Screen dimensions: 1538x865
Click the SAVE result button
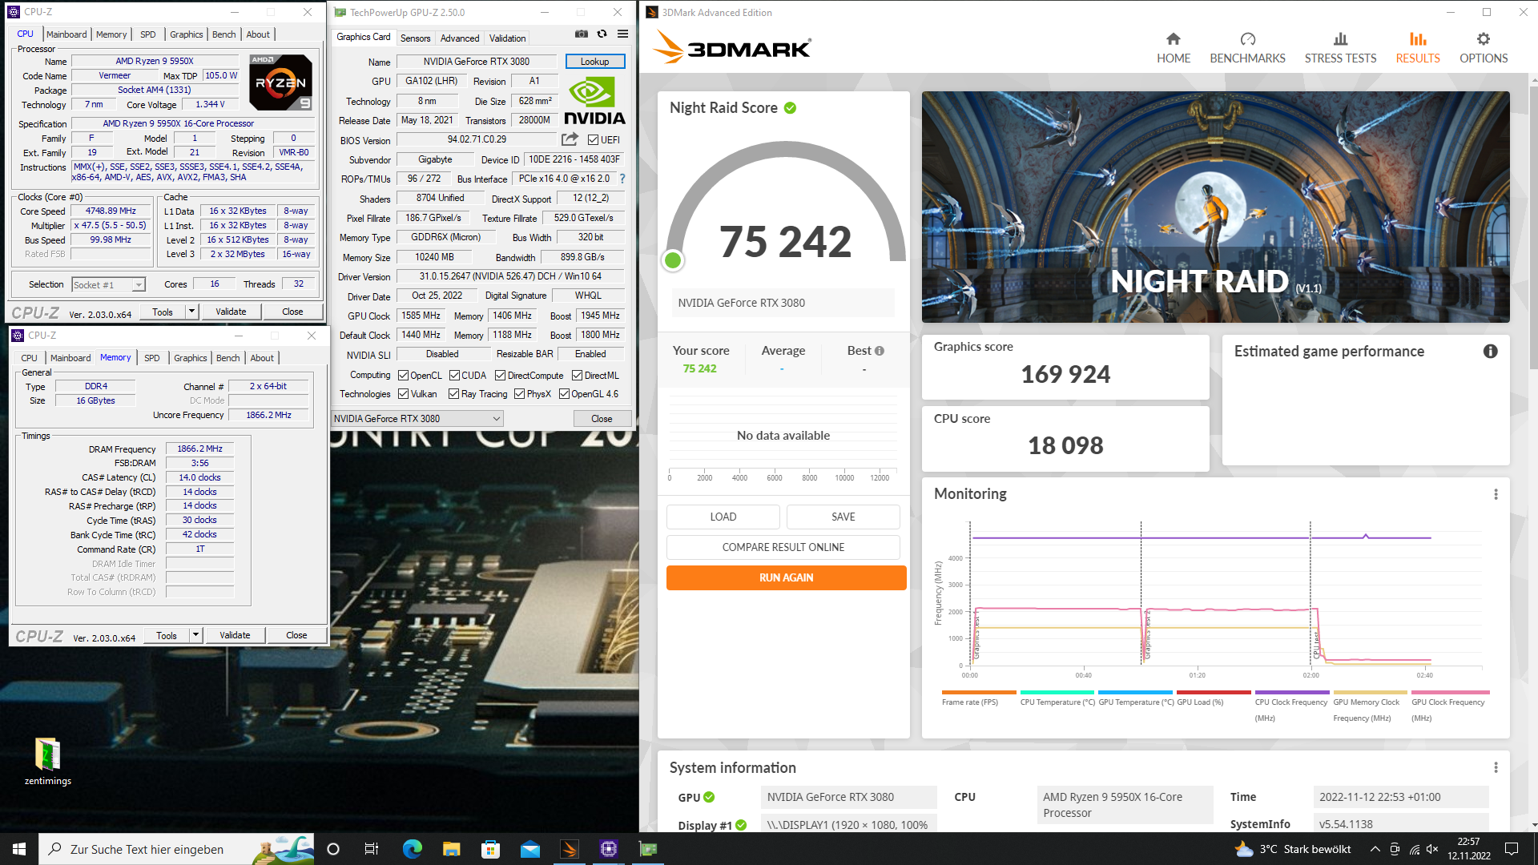coord(843,517)
